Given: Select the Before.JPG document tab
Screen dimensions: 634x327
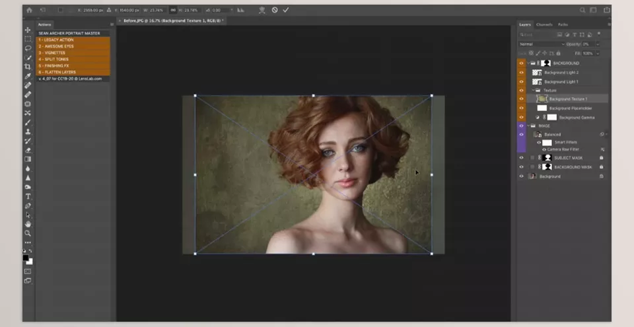Looking at the screenshot, I should coord(172,20).
